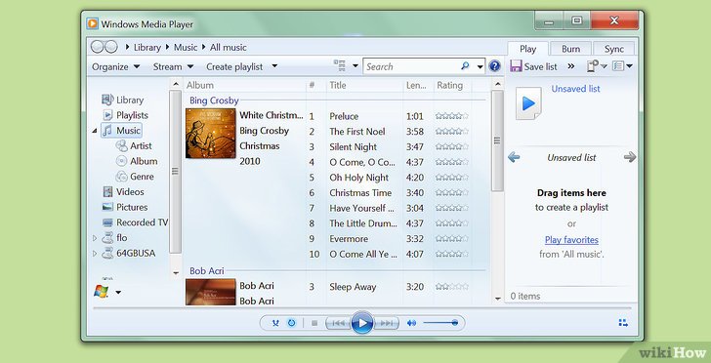Screen dimensions: 711x363
Task: Click the Forward navigation button
Action: coord(111,47)
